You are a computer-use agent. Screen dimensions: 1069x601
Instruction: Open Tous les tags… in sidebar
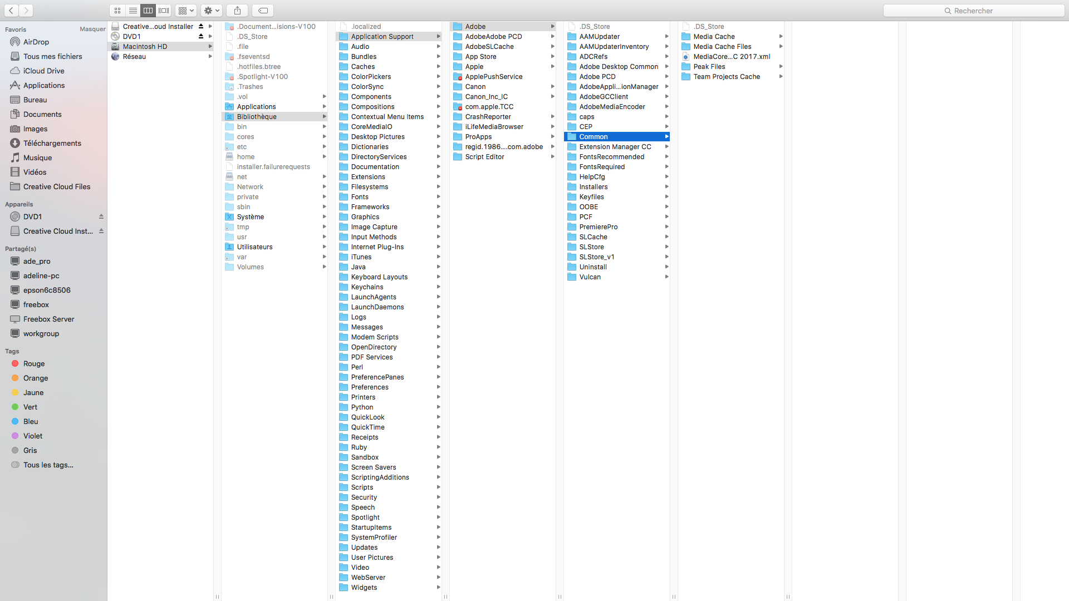[48, 465]
